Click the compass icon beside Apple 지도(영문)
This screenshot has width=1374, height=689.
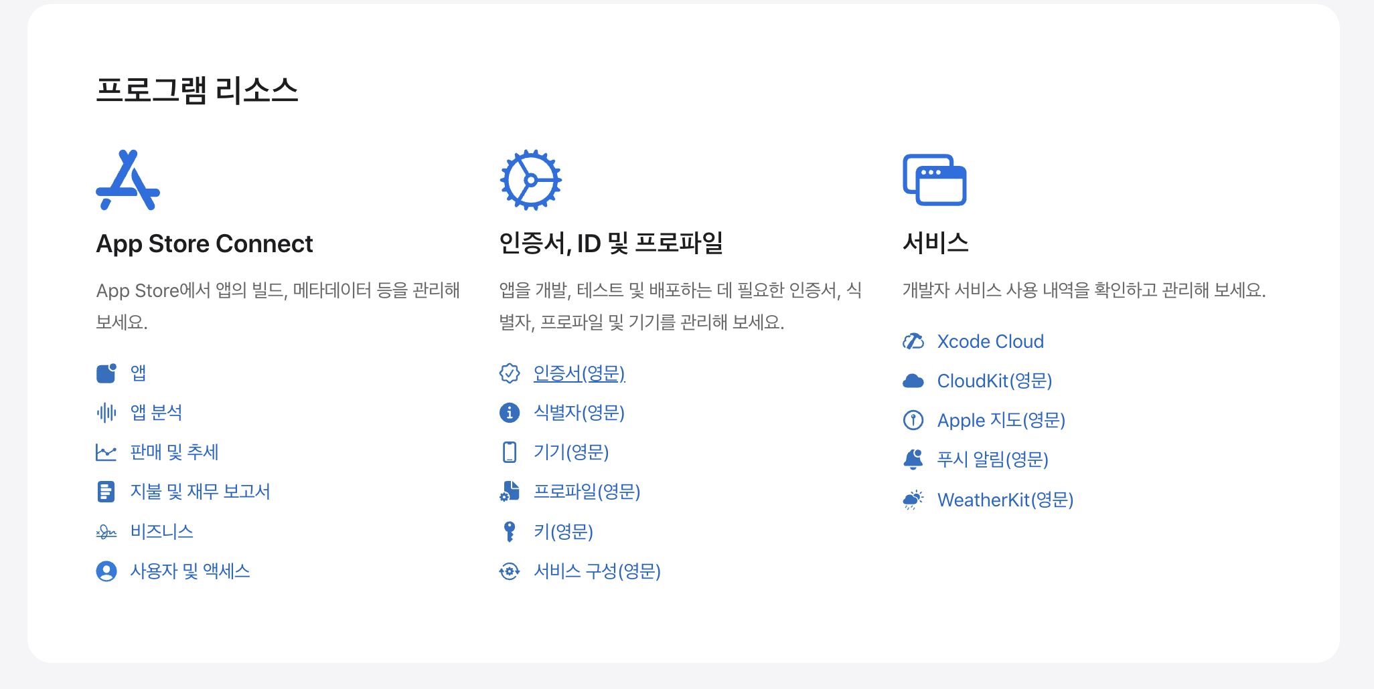tap(913, 420)
